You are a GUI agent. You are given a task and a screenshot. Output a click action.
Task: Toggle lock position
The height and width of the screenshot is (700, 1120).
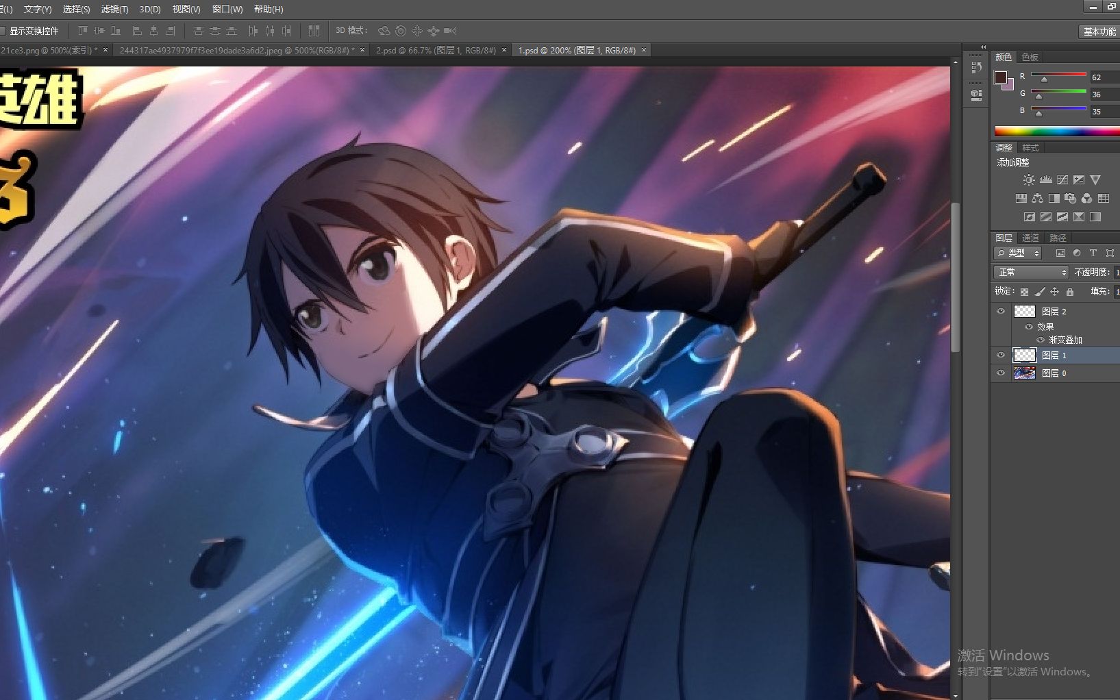click(1055, 292)
